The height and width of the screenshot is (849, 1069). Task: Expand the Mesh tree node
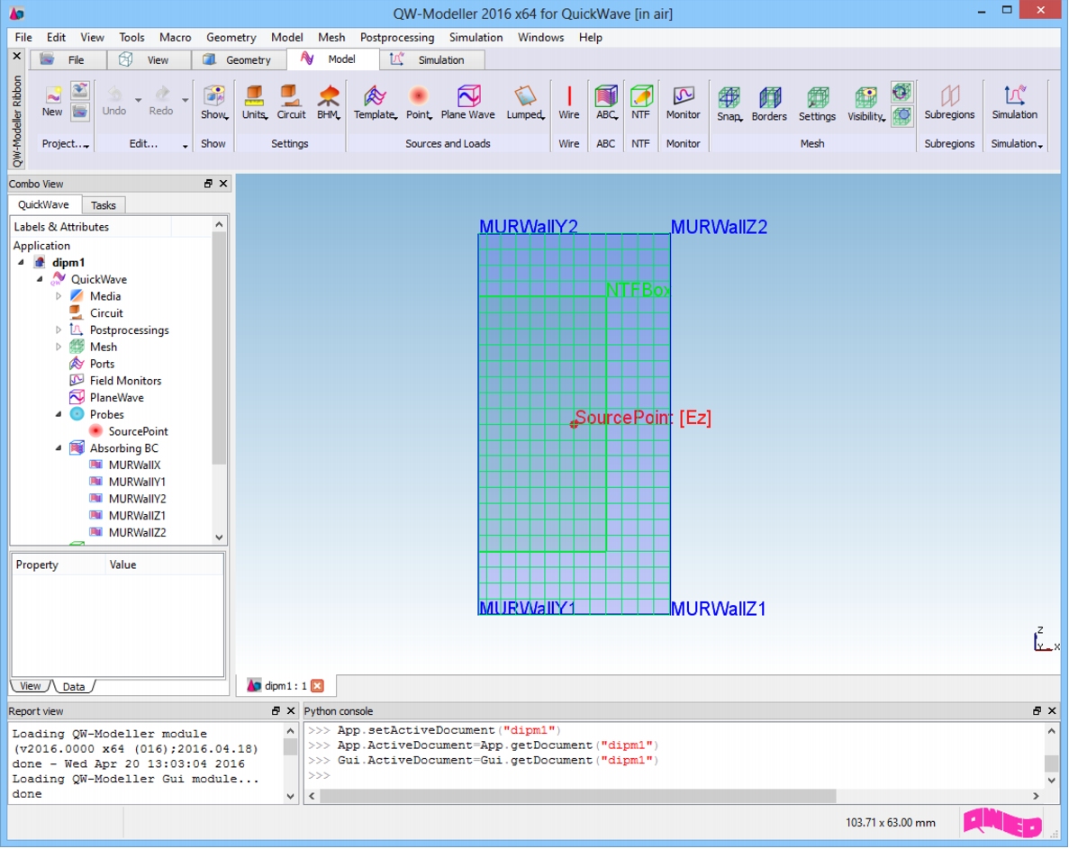(x=59, y=347)
